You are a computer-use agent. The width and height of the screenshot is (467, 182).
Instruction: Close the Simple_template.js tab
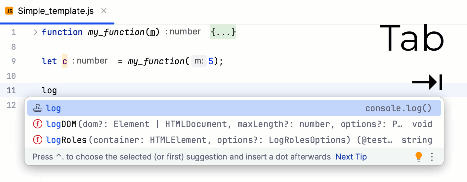tap(104, 11)
